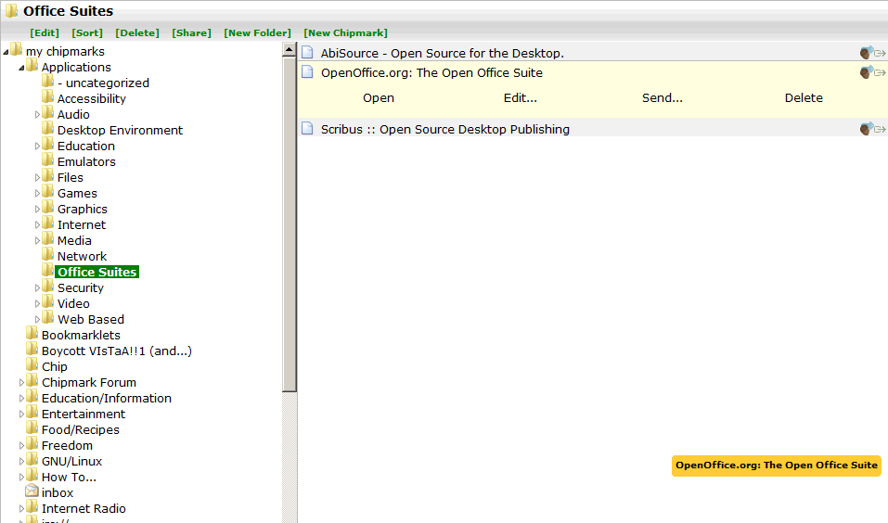Click the acorn icon on the Scribus row
The width and height of the screenshot is (888, 523).
pos(866,129)
